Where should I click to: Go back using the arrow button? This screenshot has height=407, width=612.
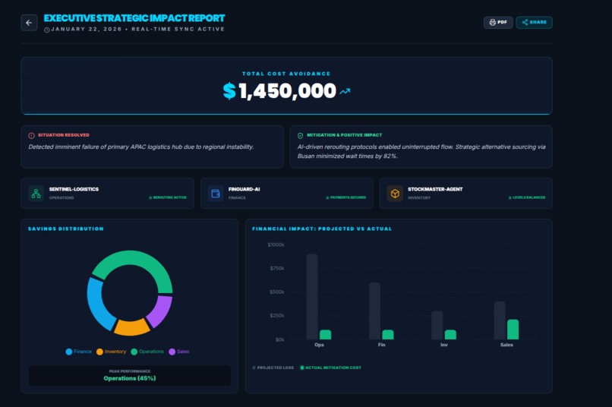pos(29,23)
